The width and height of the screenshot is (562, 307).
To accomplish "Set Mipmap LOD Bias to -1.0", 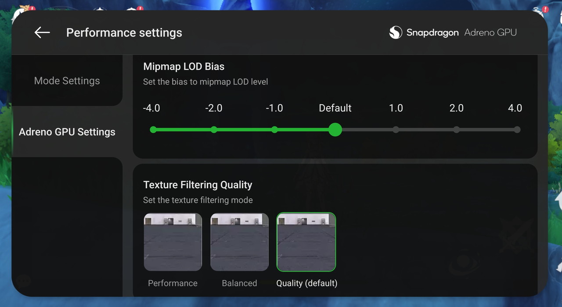I will click(274, 130).
